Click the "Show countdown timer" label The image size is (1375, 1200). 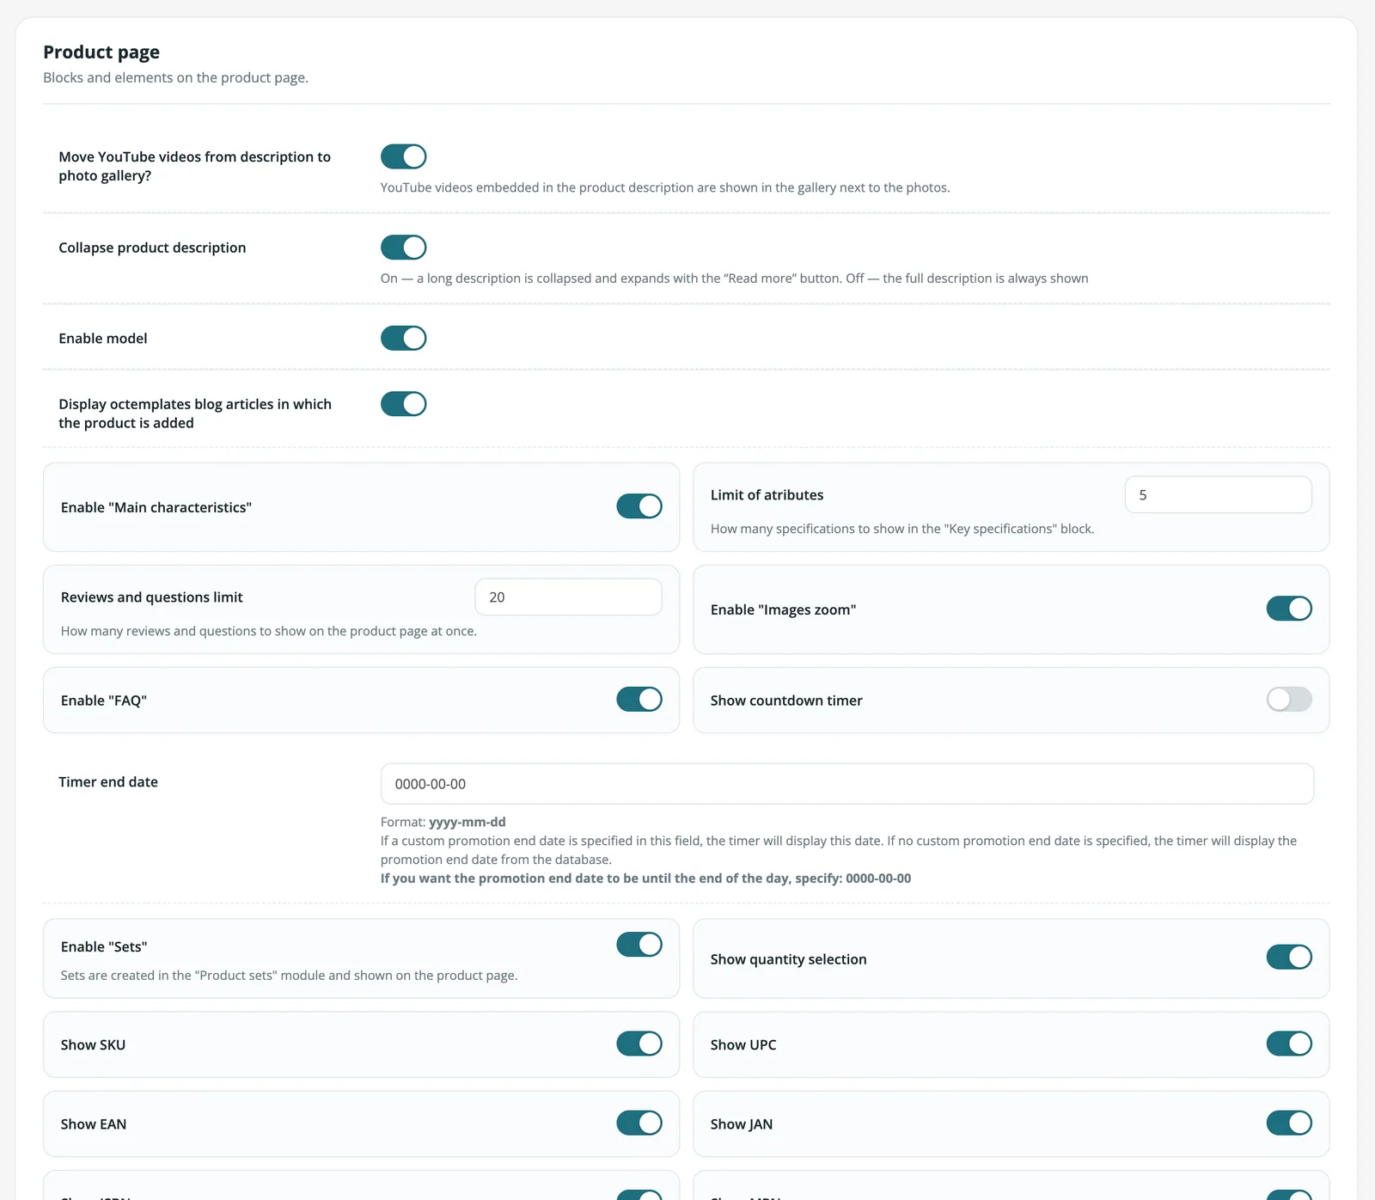tap(786, 701)
